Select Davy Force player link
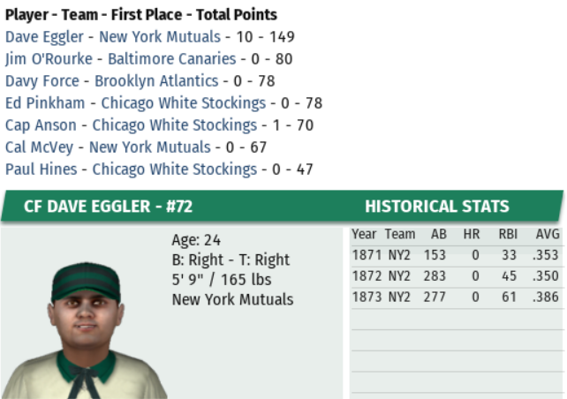Viewport: 567px width, 399px height. tap(40, 81)
